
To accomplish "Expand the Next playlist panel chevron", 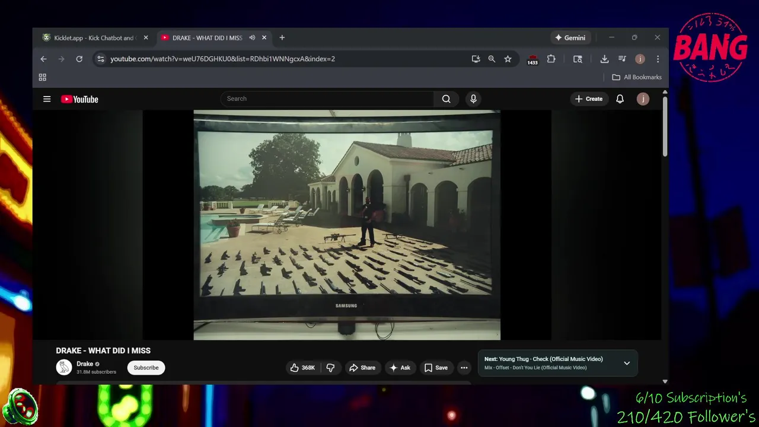I will (x=627, y=363).
